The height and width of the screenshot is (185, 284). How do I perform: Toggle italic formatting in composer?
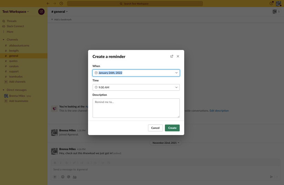click(x=61, y=163)
